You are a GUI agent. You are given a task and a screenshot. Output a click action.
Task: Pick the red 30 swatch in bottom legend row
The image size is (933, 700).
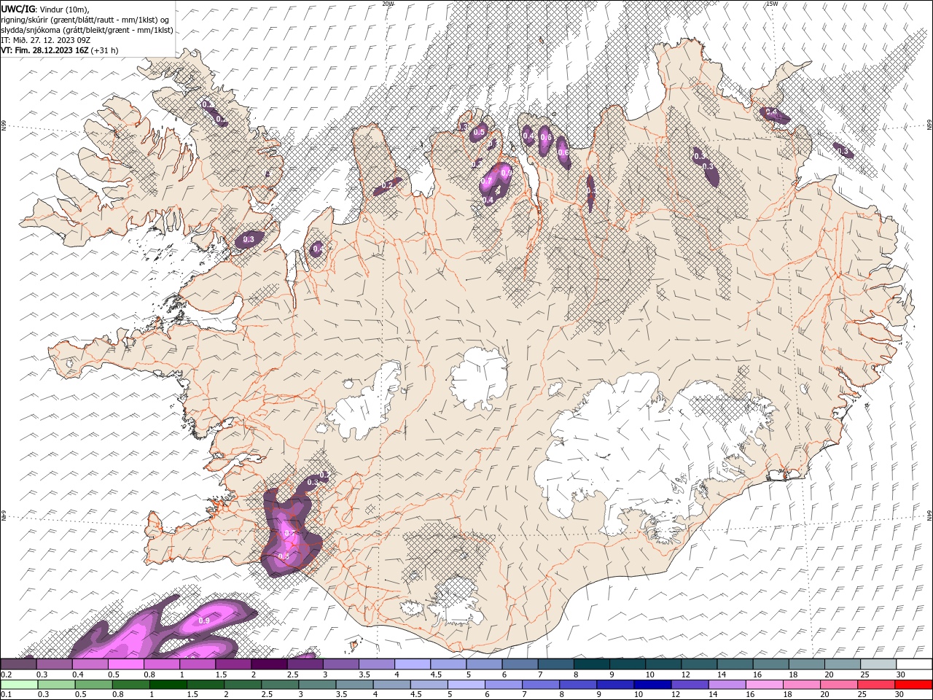(x=913, y=685)
